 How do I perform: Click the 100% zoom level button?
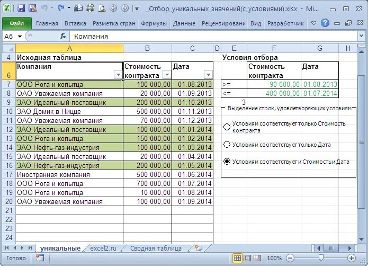pos(274,258)
